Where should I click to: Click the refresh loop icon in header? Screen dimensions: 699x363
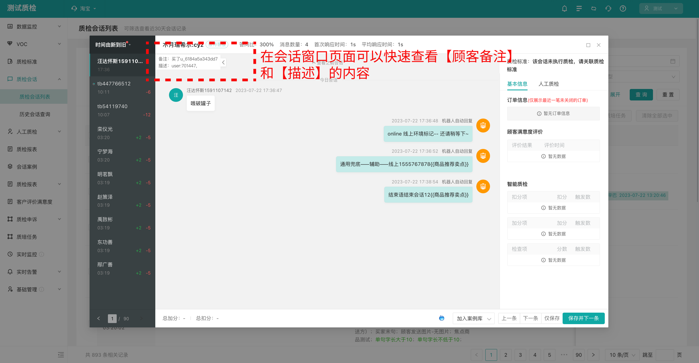594,8
